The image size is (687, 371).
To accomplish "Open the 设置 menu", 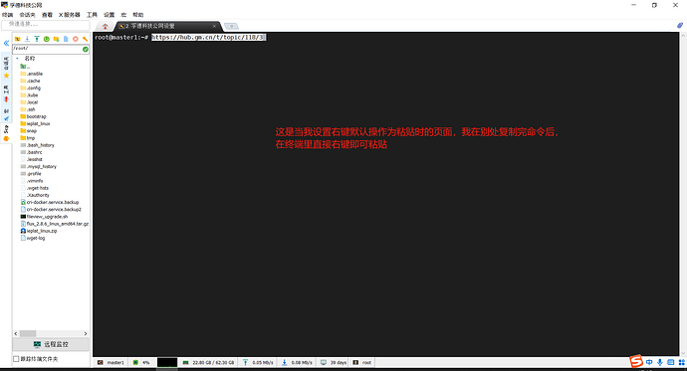I will tap(109, 15).
